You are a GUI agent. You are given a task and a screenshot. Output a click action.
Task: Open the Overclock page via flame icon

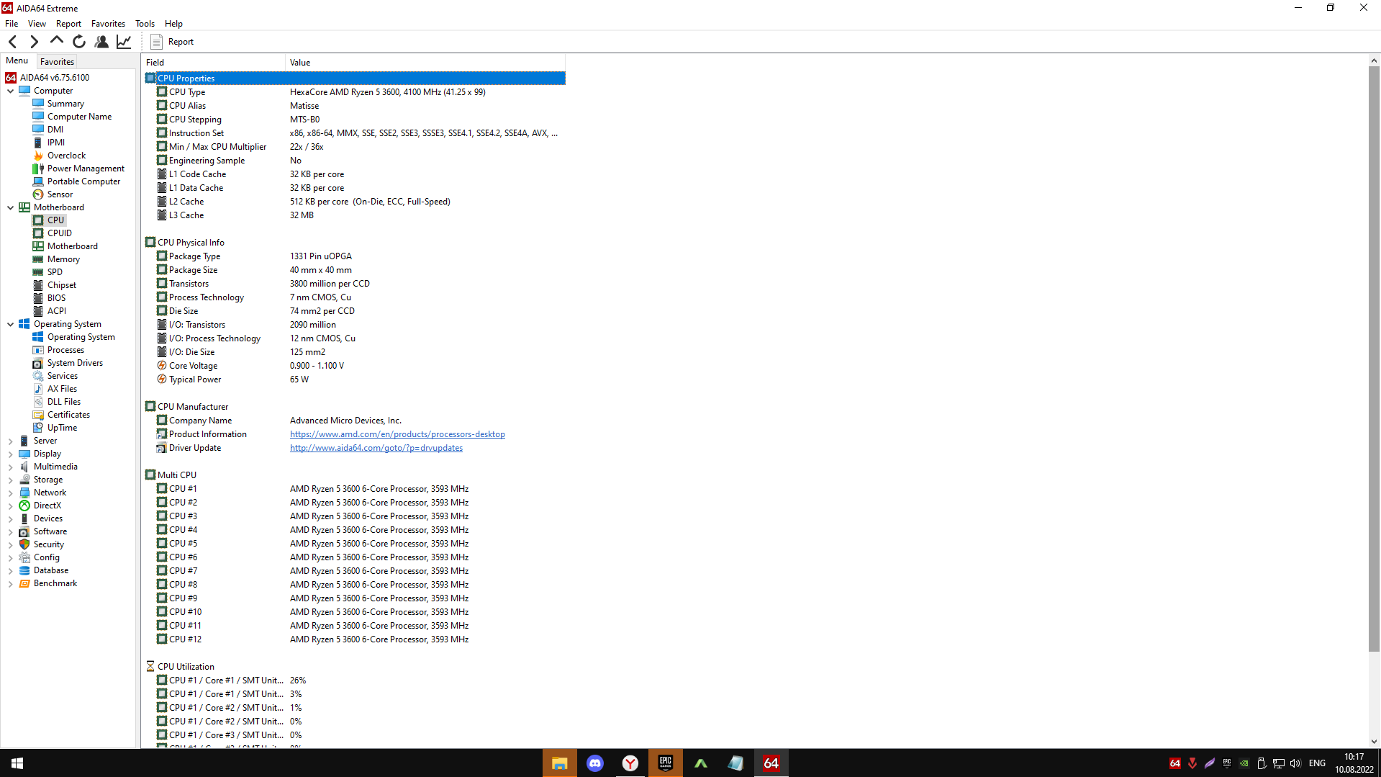click(38, 156)
